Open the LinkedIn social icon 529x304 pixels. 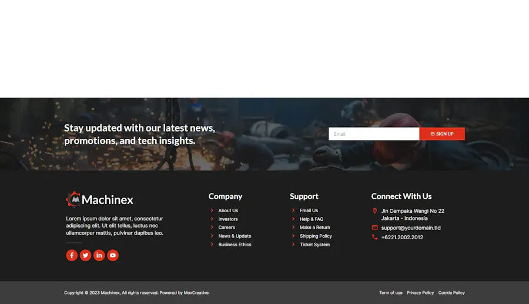(99, 255)
